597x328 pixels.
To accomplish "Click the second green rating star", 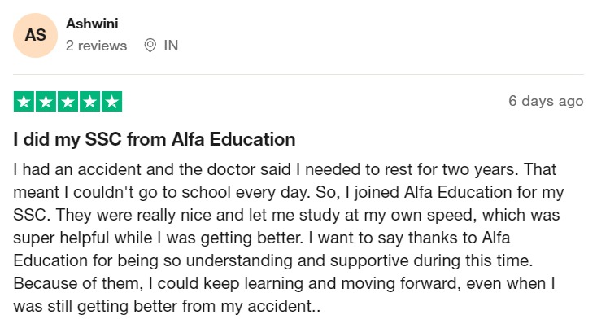I will [x=46, y=102].
